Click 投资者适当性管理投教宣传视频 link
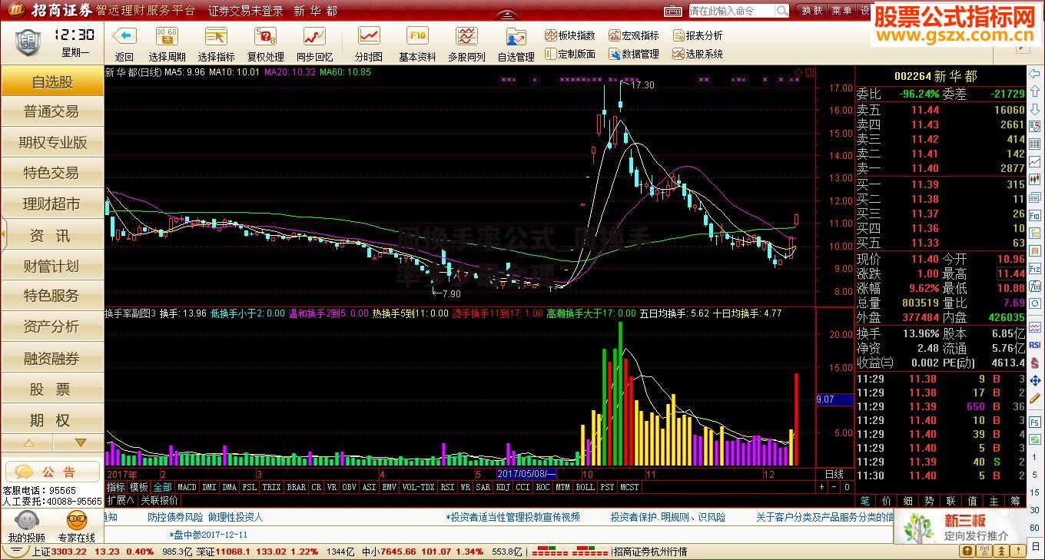The image size is (1045, 560). point(513,517)
